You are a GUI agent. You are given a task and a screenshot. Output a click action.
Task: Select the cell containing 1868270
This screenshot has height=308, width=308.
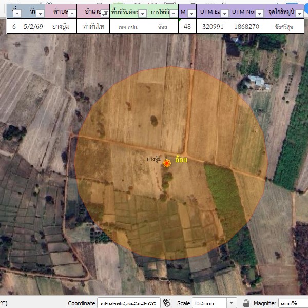click(245, 26)
